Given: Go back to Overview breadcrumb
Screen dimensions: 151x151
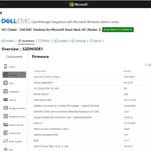Looking at the screenshot, I should [10, 49].
